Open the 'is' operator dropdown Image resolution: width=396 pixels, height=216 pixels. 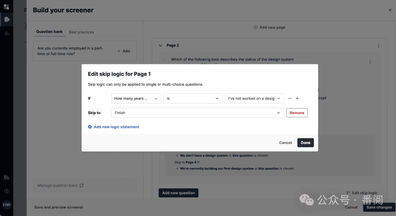click(193, 99)
